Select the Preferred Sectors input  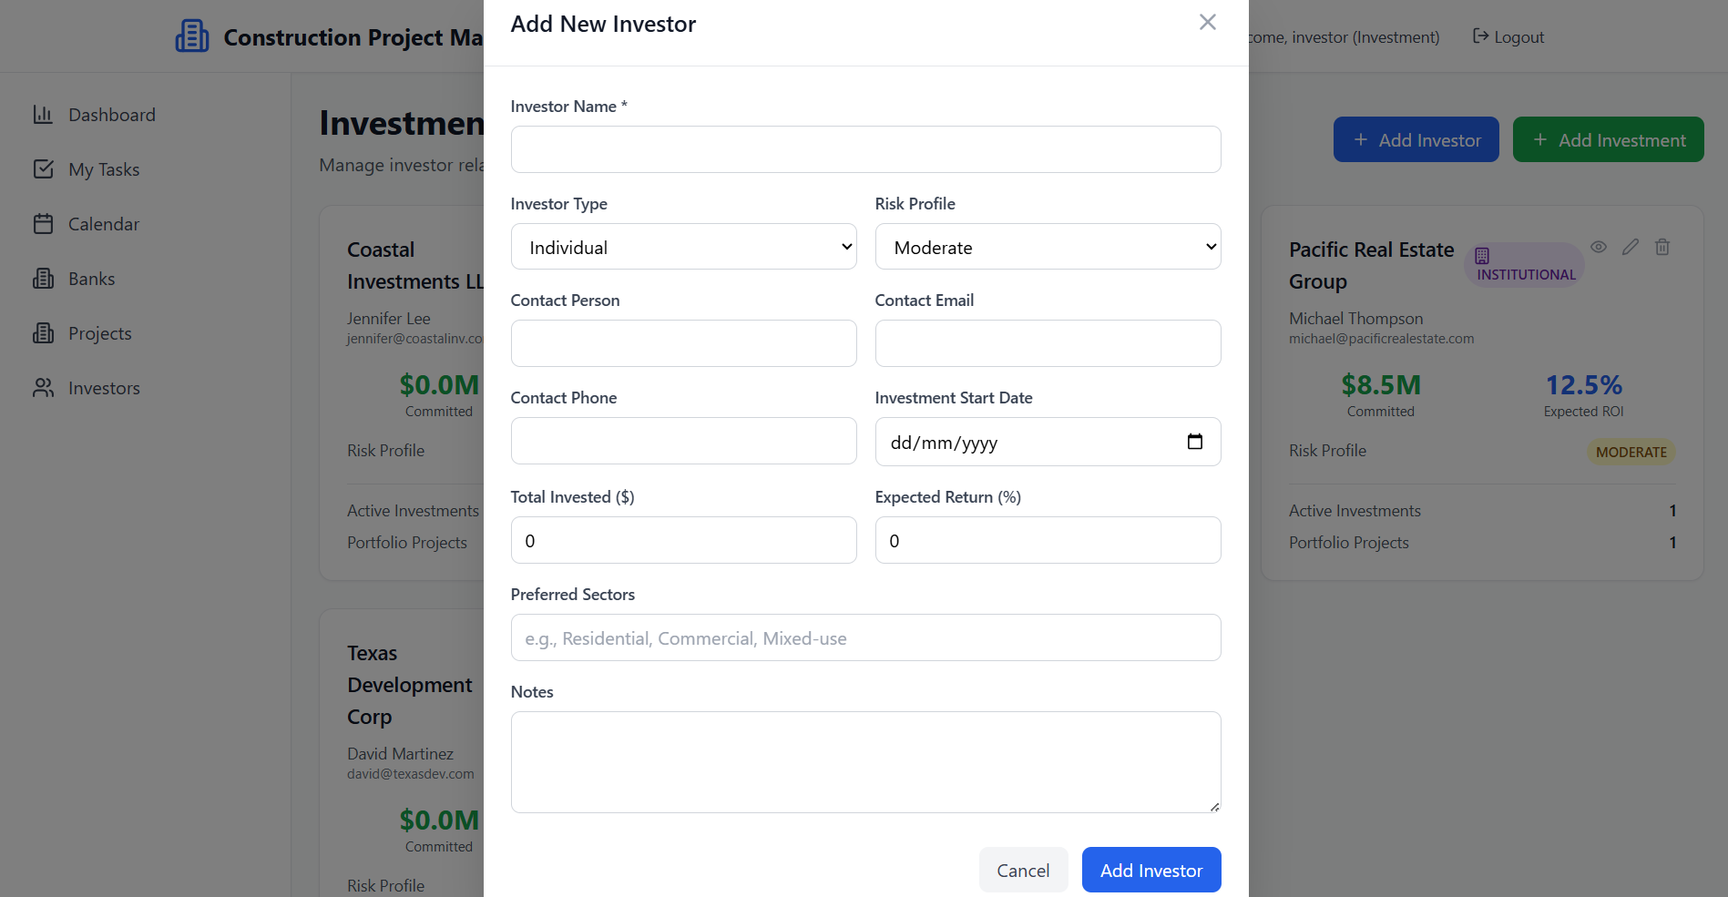[865, 638]
